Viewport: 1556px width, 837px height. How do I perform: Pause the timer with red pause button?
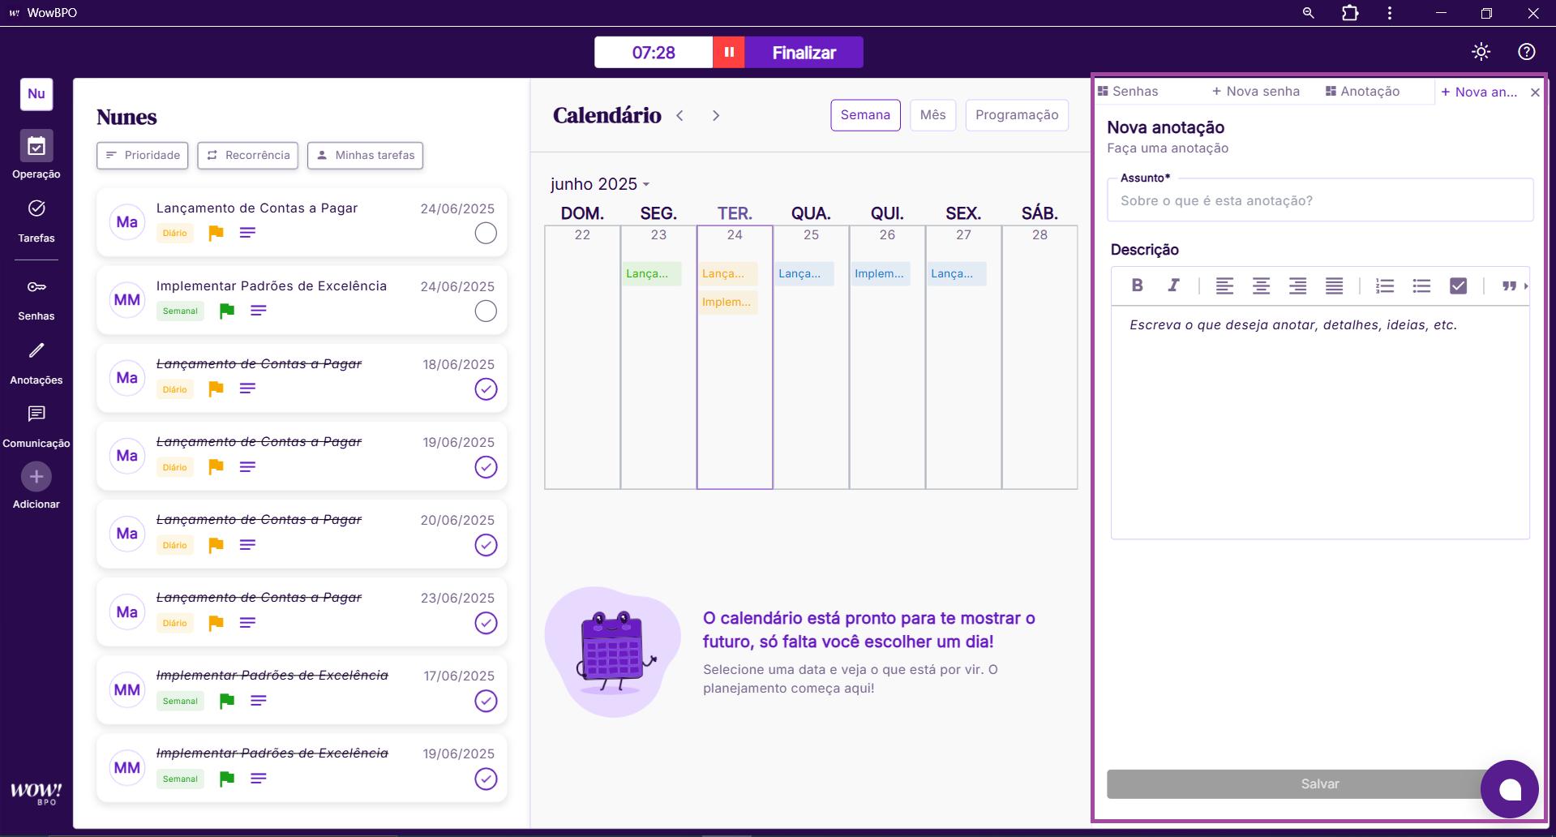[728, 53]
